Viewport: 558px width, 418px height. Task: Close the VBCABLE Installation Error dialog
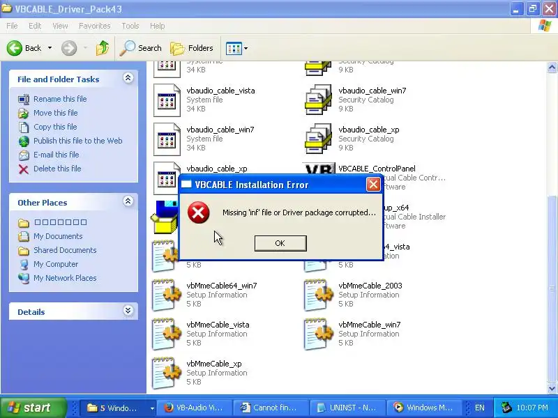point(373,185)
